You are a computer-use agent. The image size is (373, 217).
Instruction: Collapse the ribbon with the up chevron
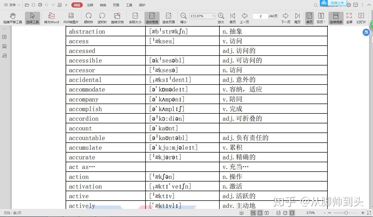click(x=369, y=5)
